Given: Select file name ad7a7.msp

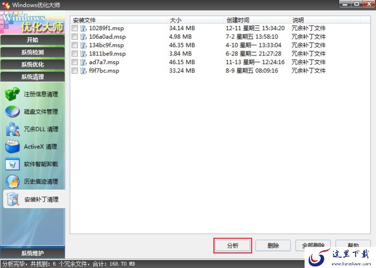Looking at the screenshot, I should pos(104,62).
